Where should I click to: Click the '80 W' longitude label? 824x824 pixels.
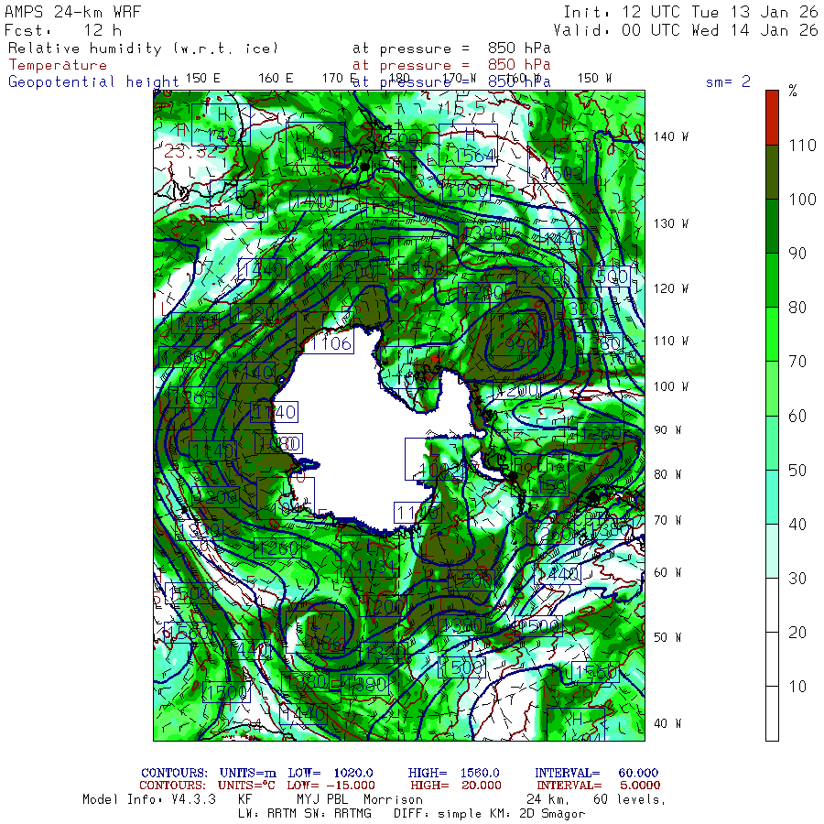668,474
